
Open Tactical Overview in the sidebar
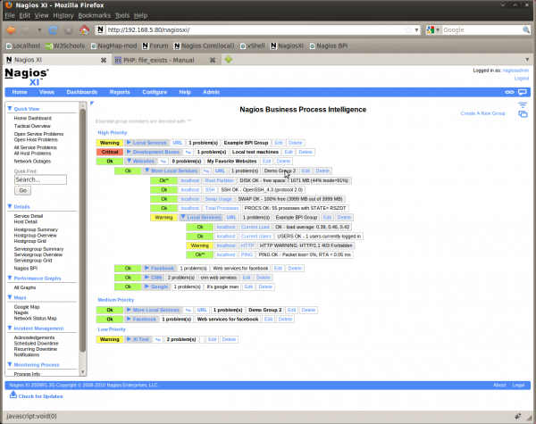click(x=34, y=126)
